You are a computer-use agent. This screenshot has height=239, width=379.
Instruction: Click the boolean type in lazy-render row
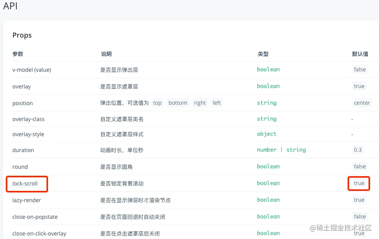(268, 200)
